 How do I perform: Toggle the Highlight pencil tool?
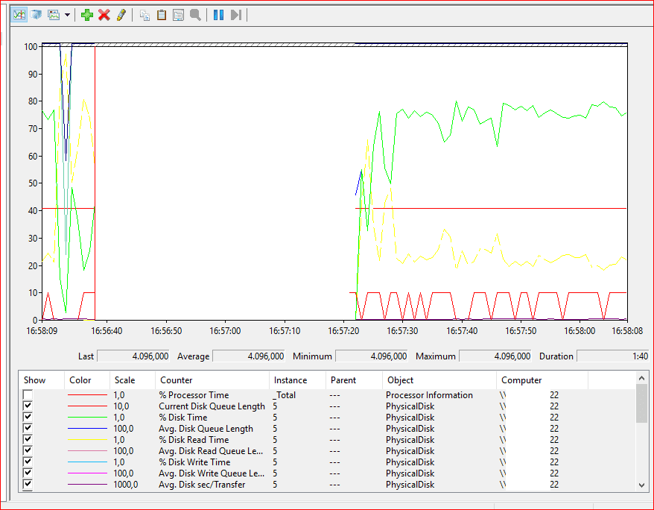point(121,15)
